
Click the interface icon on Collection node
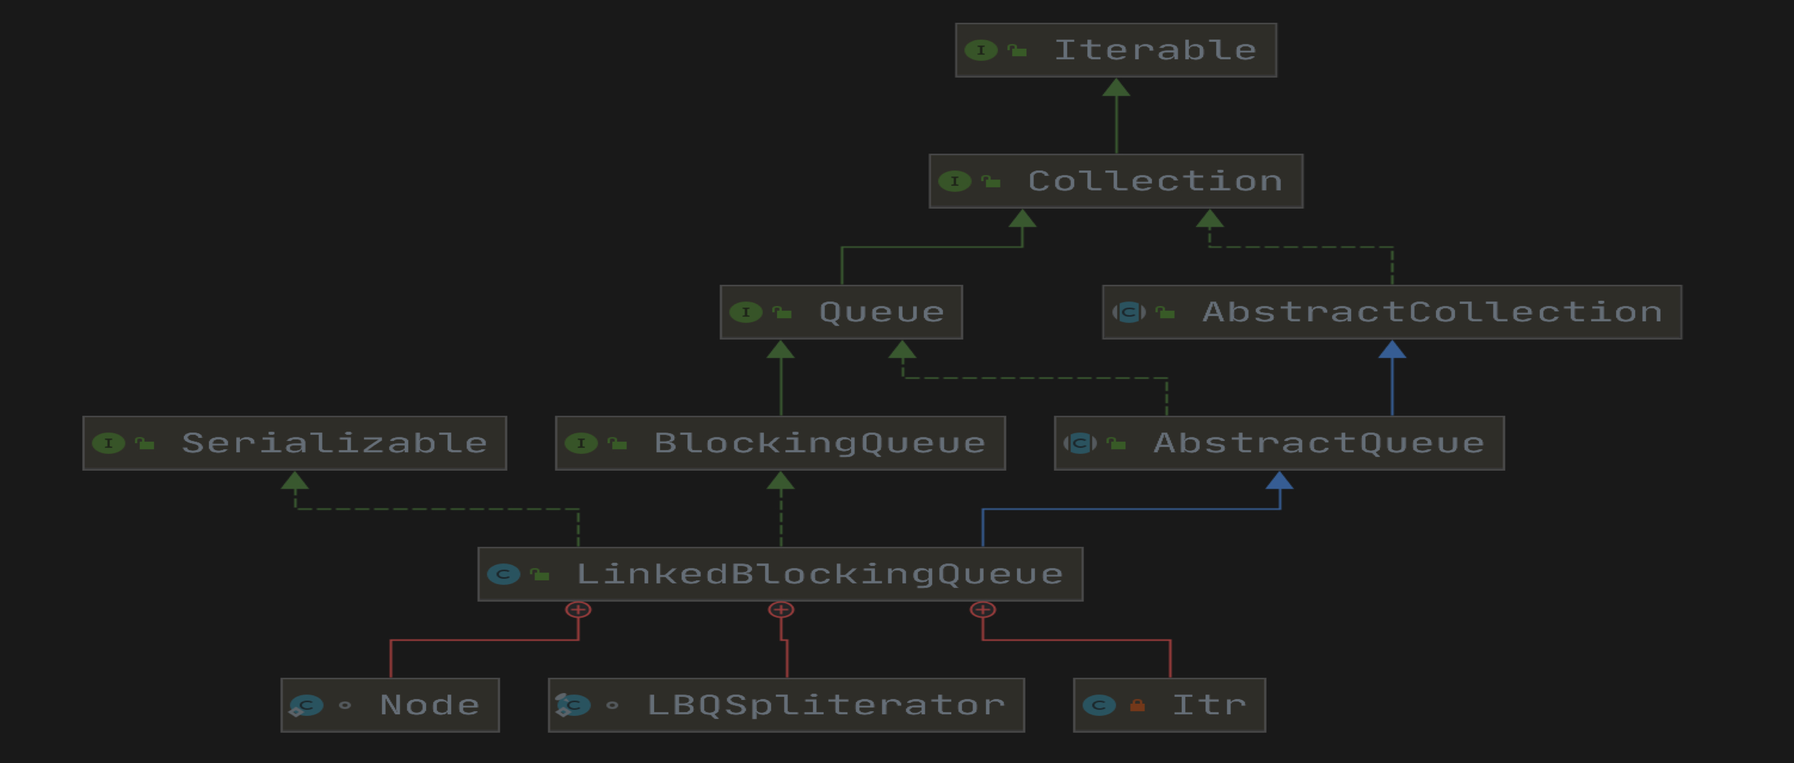954,181
